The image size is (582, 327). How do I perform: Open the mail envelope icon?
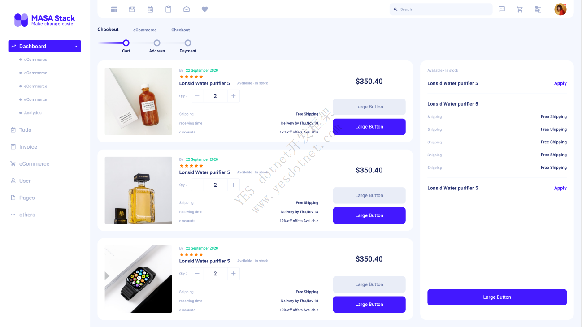(187, 9)
